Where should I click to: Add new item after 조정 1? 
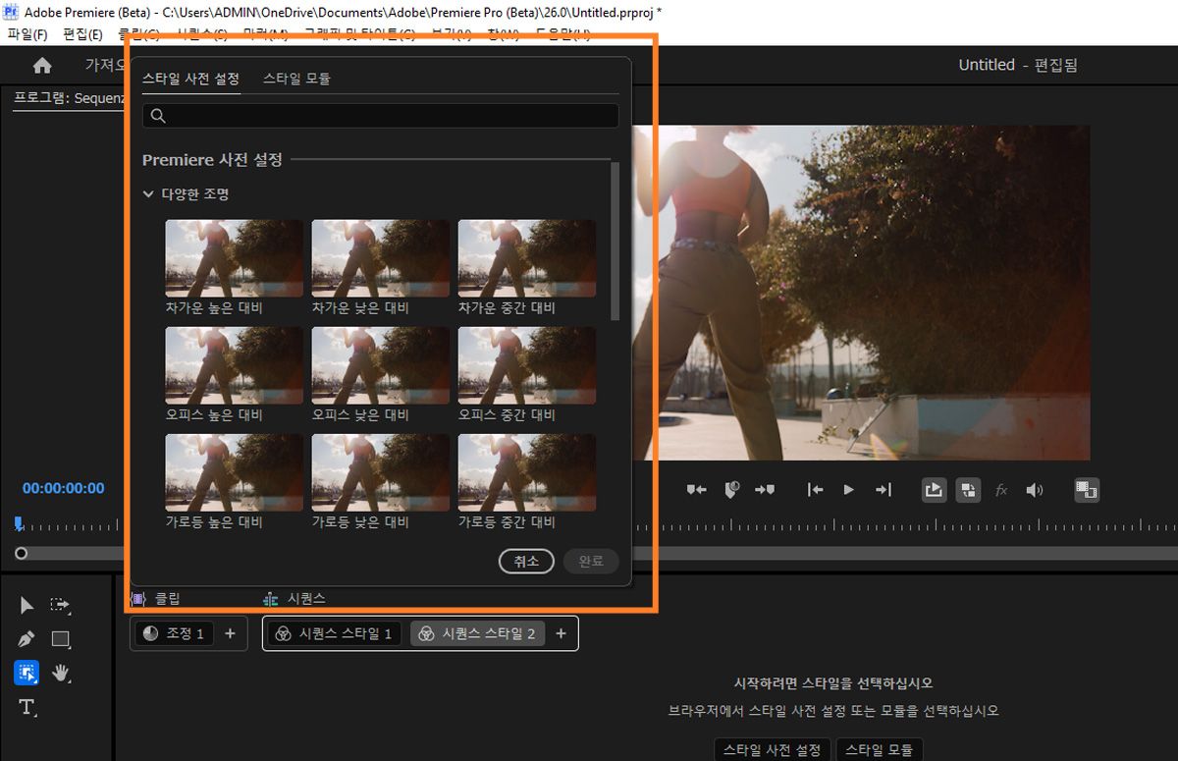pos(230,633)
